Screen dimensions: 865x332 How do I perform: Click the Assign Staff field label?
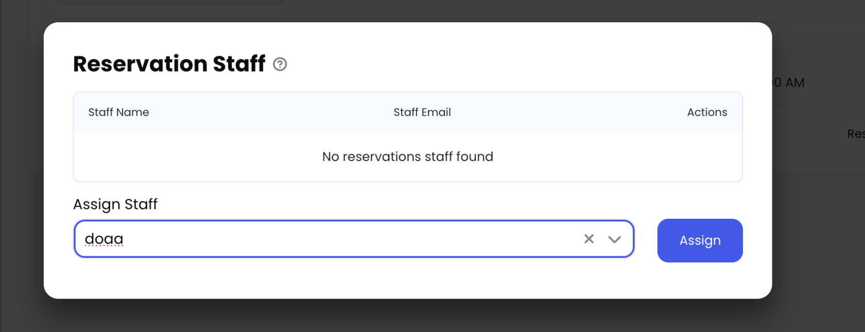point(115,204)
